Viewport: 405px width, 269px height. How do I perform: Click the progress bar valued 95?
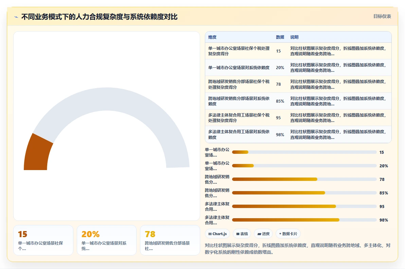click(x=304, y=206)
